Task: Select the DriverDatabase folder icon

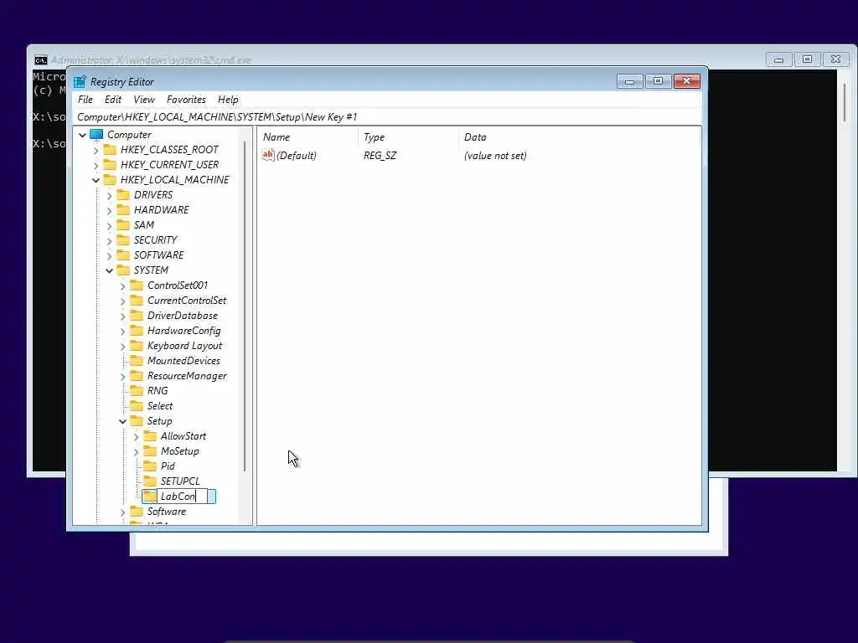Action: [x=137, y=316]
